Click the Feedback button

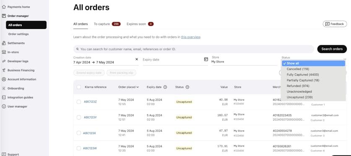(335, 24)
